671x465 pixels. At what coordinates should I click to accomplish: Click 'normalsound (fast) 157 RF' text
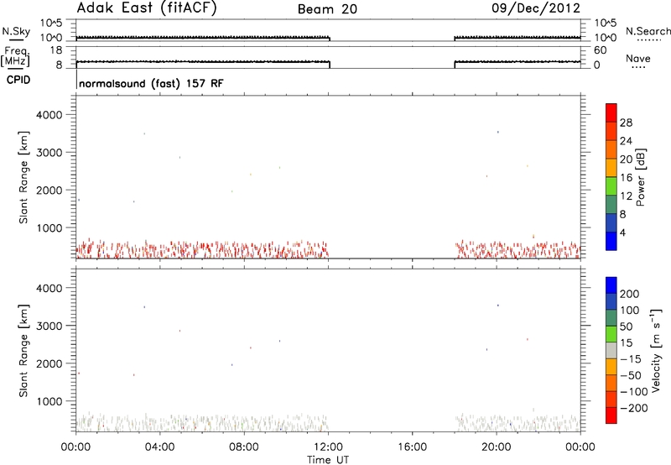click(151, 83)
